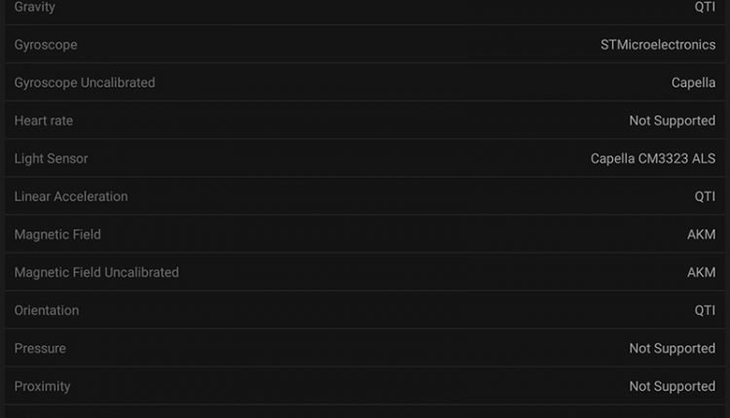Click AKM value next to Magnetic Field
Image resolution: width=730 pixels, height=418 pixels.
click(x=701, y=234)
